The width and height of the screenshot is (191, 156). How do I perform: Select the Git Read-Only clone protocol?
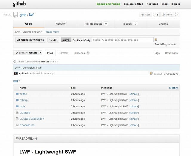(x=81, y=40)
